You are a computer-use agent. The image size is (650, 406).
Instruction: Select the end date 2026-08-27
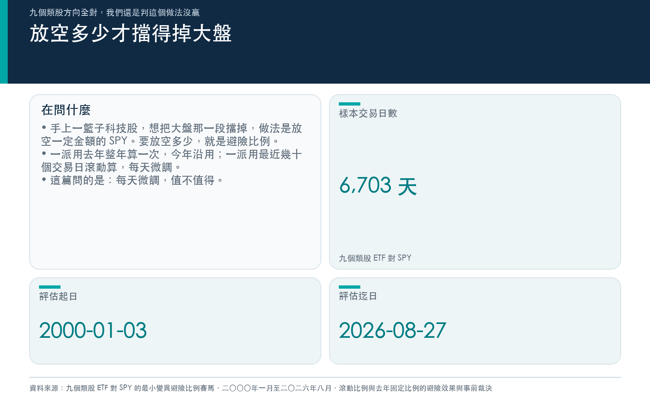click(392, 330)
